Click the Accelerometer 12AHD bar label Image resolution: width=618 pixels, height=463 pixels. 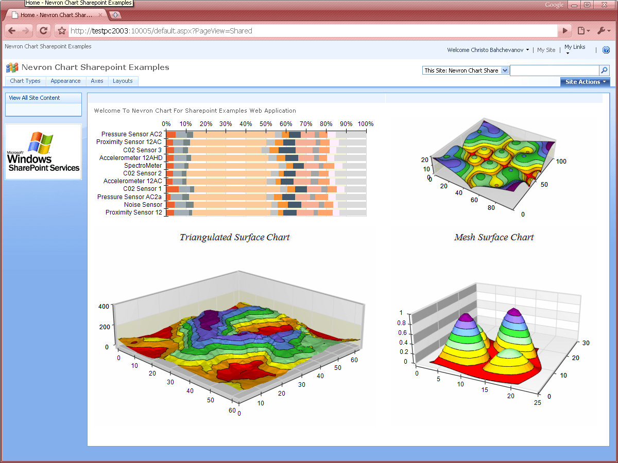click(x=131, y=158)
